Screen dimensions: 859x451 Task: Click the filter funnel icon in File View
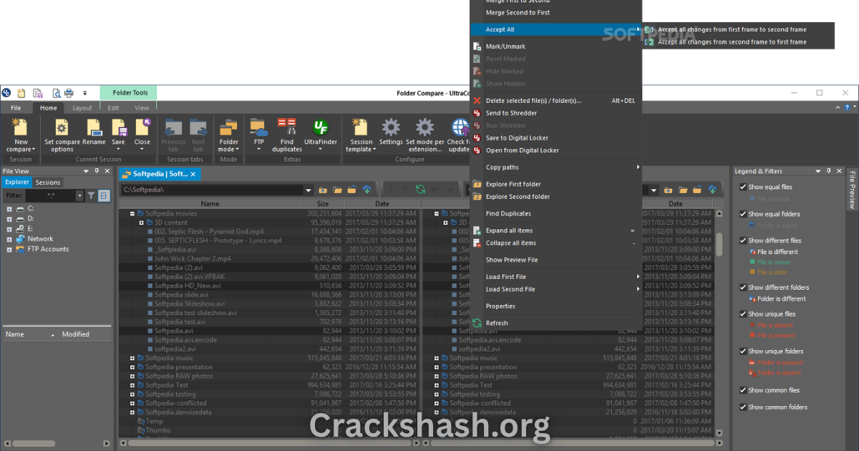point(91,195)
